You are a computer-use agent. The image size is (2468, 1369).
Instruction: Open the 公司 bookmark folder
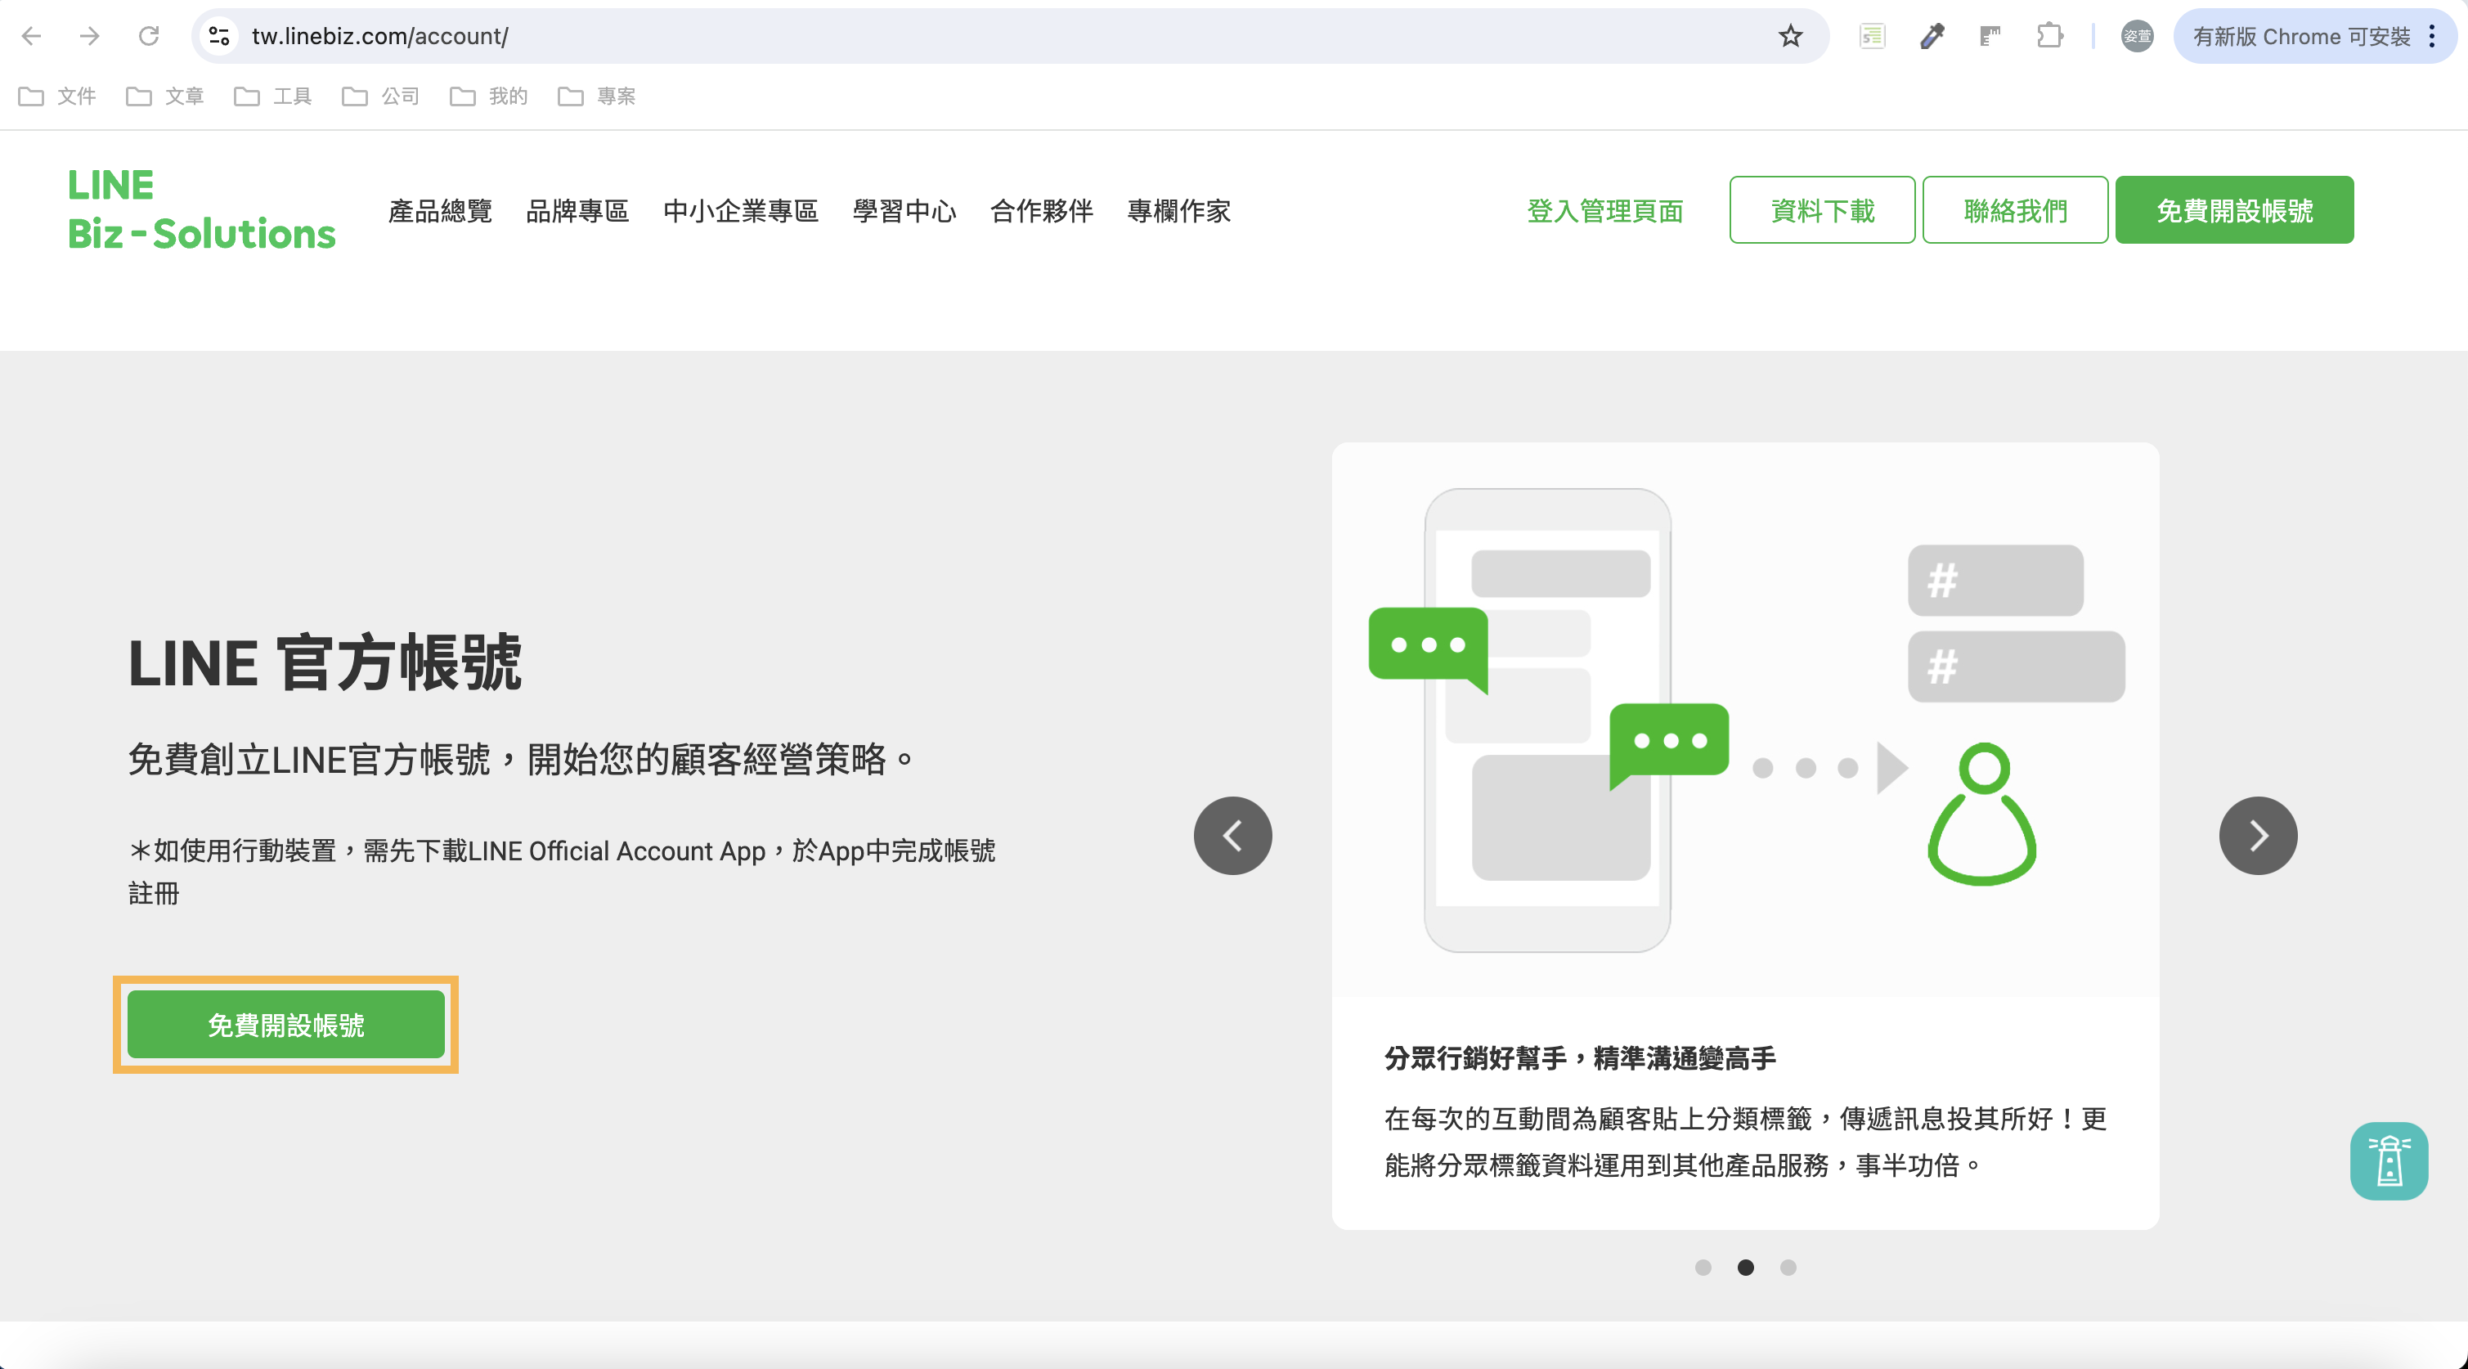(380, 96)
